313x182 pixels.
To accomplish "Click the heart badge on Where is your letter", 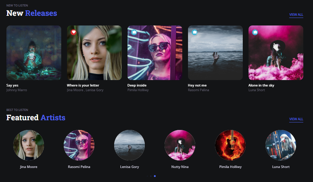I will 73,32.
